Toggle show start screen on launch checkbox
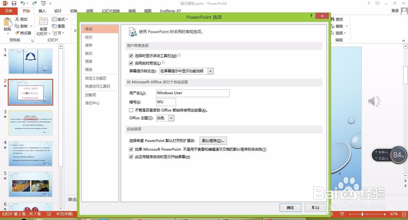Viewport: 408px width, 220px height. (131, 157)
